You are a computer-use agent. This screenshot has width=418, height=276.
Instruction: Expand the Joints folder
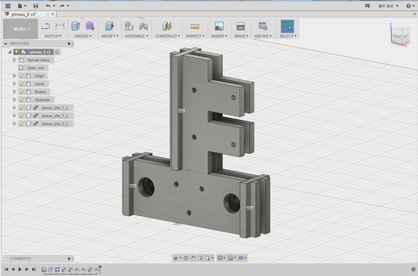(x=15, y=84)
